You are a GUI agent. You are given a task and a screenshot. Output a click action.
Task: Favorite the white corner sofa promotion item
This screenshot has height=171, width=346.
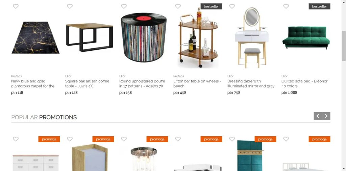(178, 139)
